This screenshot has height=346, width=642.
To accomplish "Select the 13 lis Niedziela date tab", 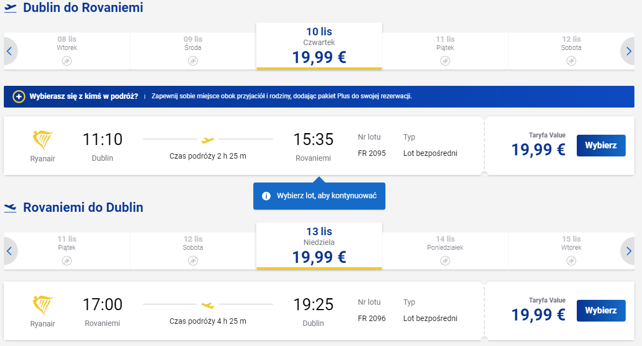I will [319, 246].
